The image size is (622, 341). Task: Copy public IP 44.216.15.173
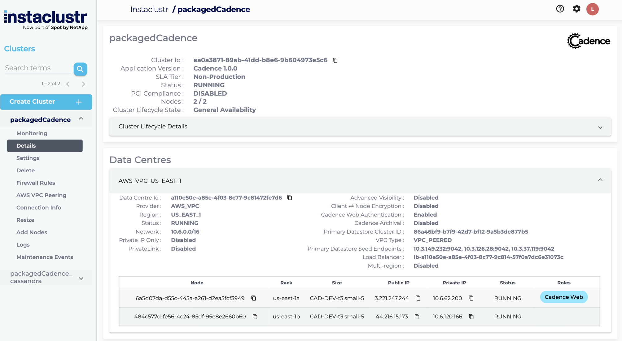point(417,317)
